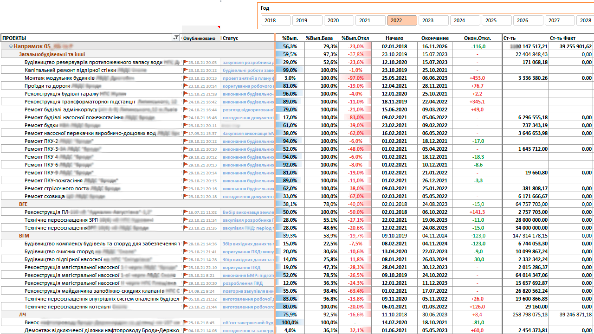Click the 2020 slicer button
This screenshot has width=594, height=334.
(339, 20)
